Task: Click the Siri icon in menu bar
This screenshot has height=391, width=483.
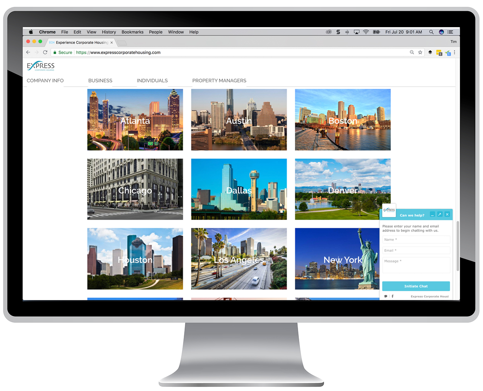Action: [441, 32]
